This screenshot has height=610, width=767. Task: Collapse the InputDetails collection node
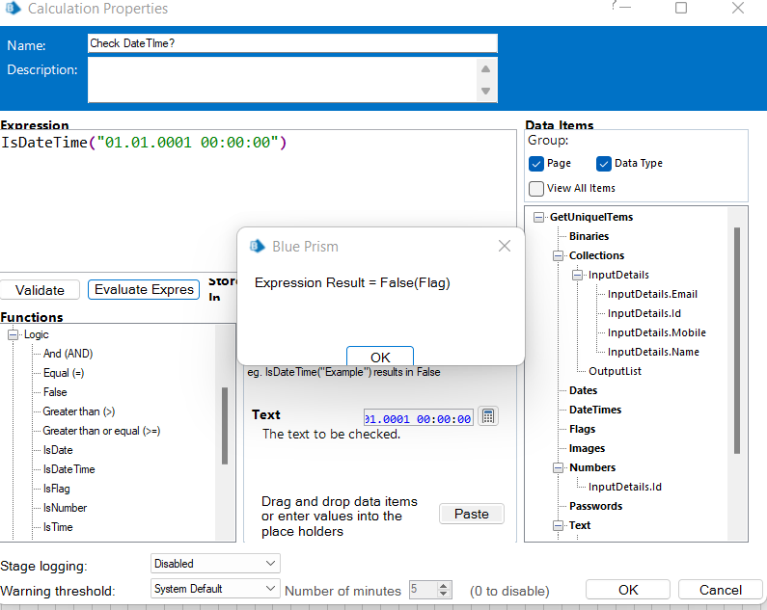pos(578,275)
